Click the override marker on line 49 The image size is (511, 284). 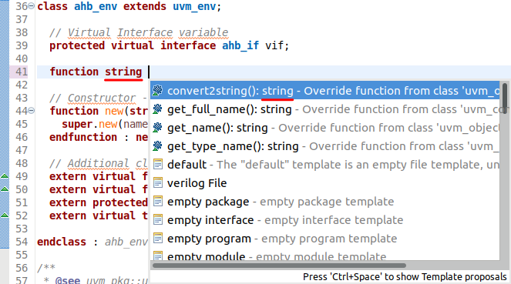(5, 176)
